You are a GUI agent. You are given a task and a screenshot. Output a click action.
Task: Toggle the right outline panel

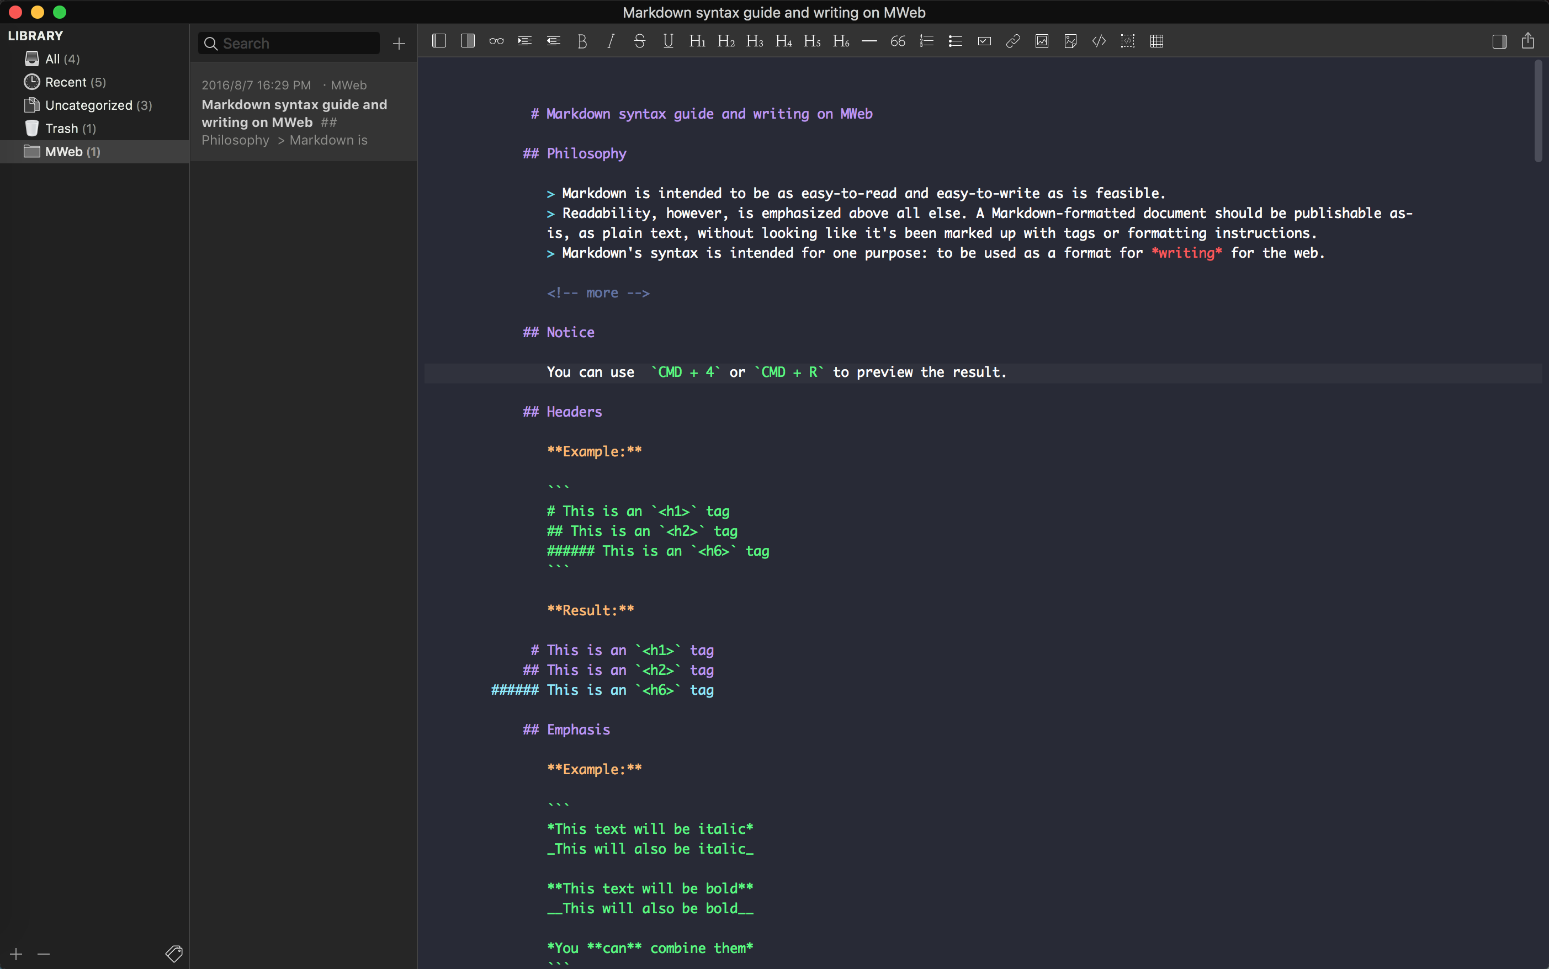tap(1499, 41)
